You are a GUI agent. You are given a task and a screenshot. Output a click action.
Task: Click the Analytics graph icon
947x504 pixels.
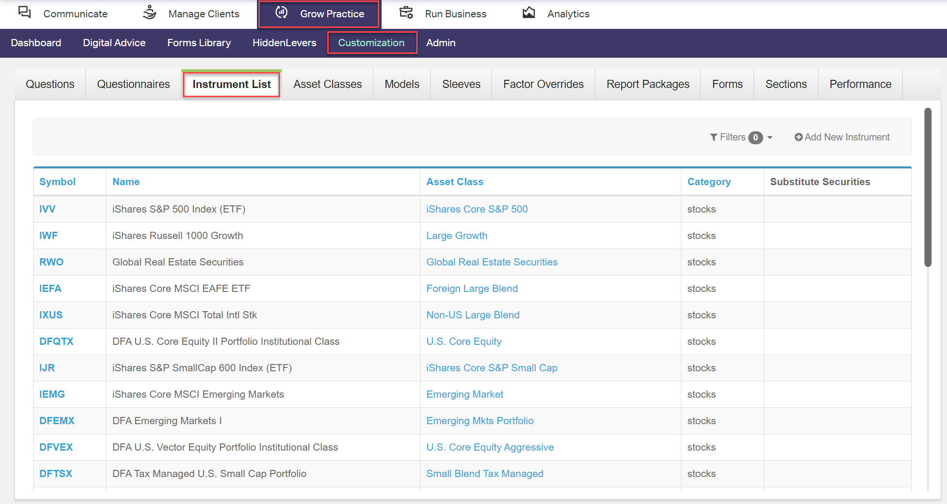529,13
